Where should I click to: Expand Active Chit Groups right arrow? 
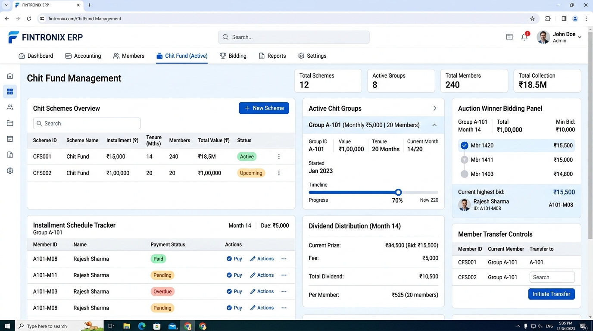pos(435,109)
